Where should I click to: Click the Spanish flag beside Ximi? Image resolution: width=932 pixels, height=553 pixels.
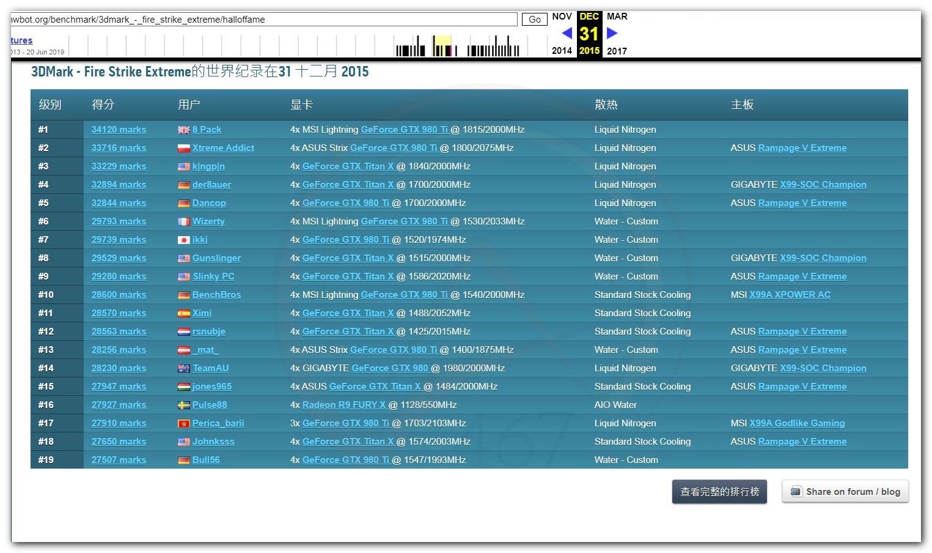click(183, 313)
